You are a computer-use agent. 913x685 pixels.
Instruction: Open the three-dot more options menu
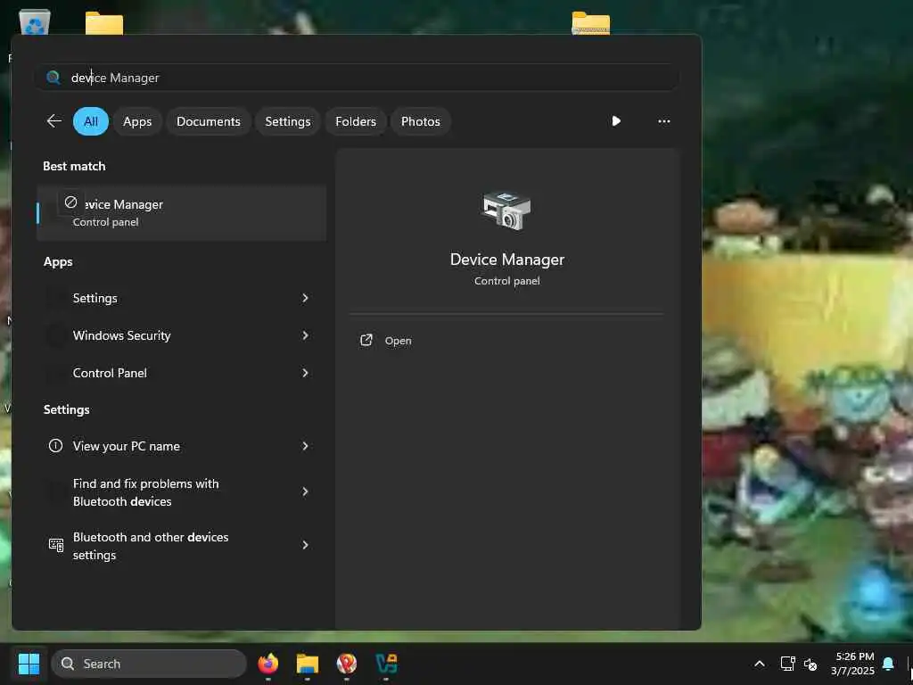(663, 121)
